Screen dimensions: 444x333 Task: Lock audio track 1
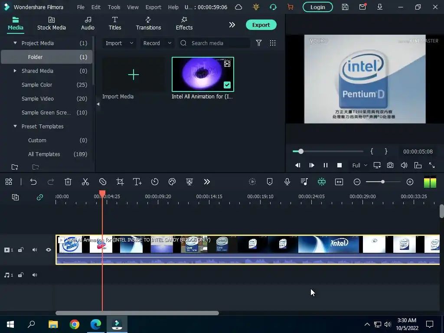click(21, 275)
